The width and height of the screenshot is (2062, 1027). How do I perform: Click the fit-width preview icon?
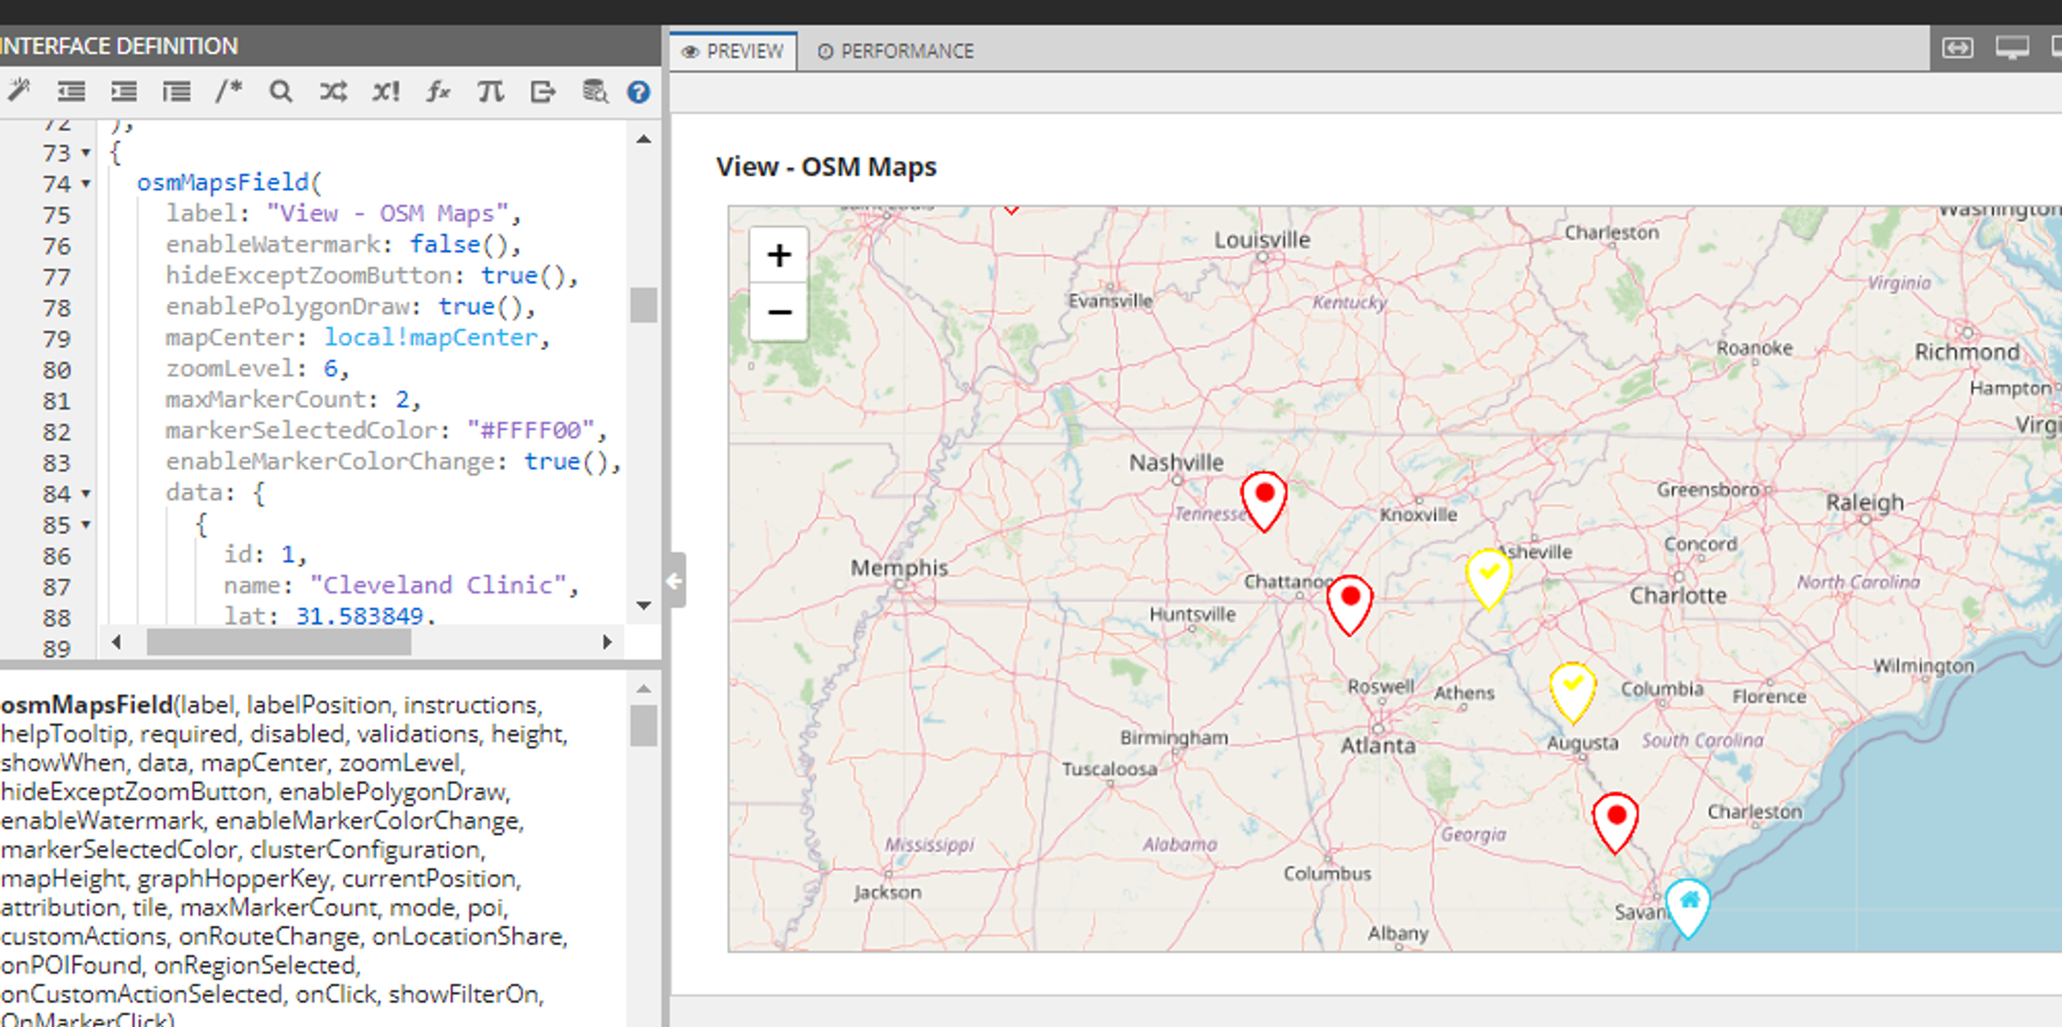[x=1957, y=48]
